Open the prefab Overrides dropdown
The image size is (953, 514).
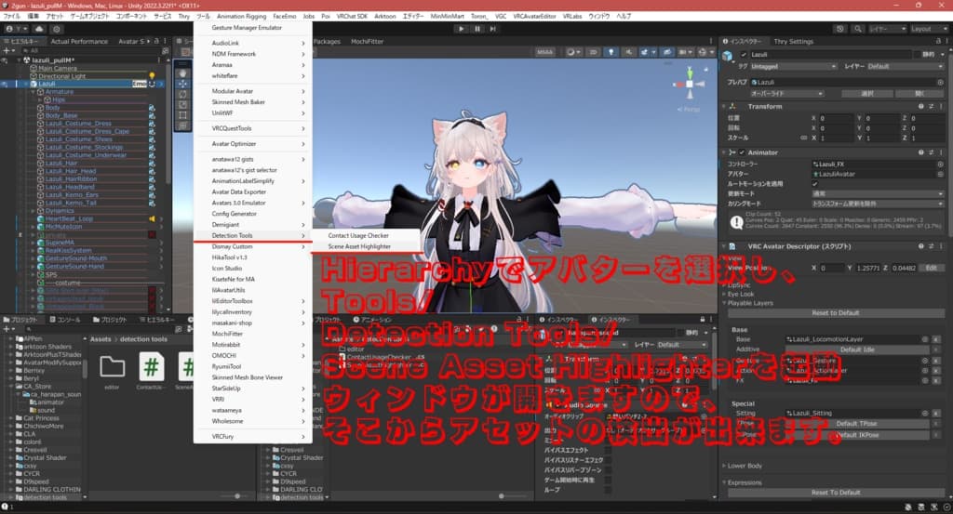click(786, 94)
